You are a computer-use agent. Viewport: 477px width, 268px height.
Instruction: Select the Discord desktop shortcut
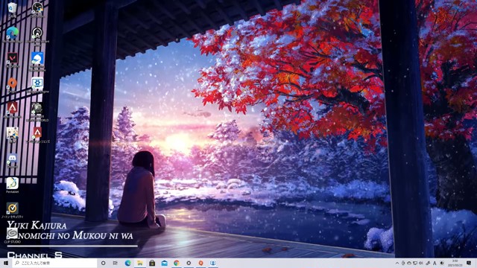click(12, 160)
